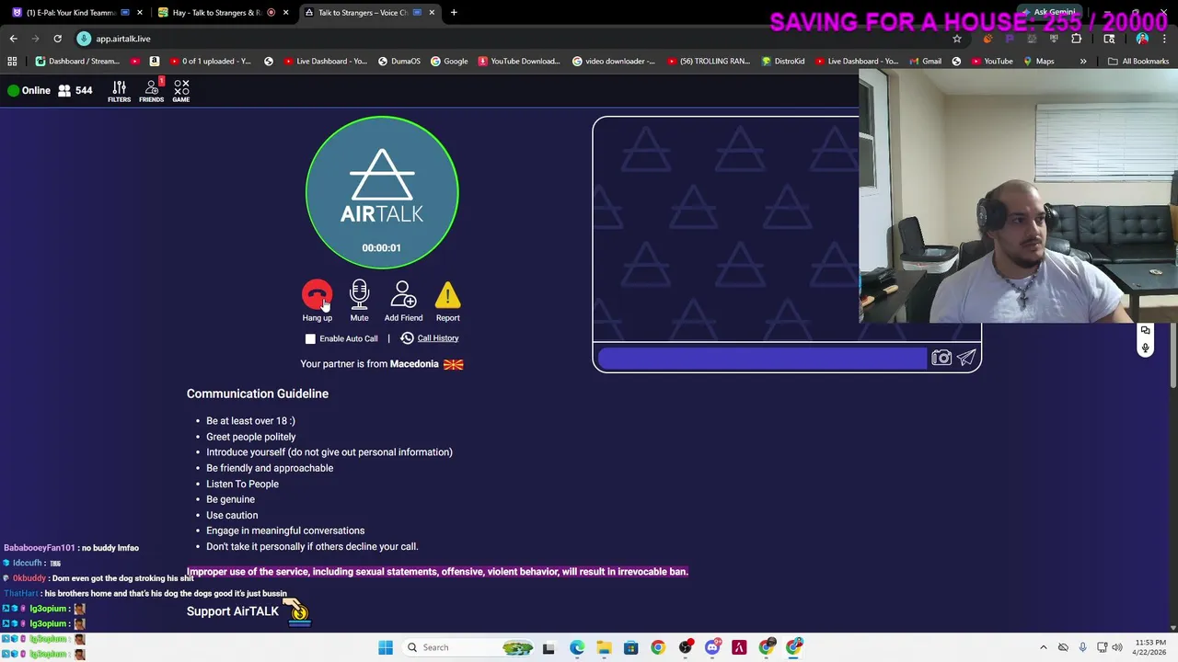Open the apps grid in the bookmarks bar

point(12,61)
